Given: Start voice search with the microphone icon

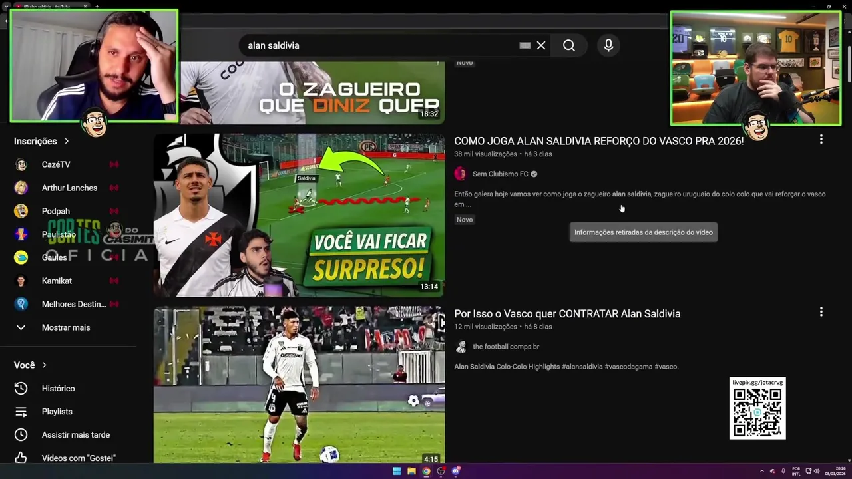Looking at the screenshot, I should click(x=608, y=45).
